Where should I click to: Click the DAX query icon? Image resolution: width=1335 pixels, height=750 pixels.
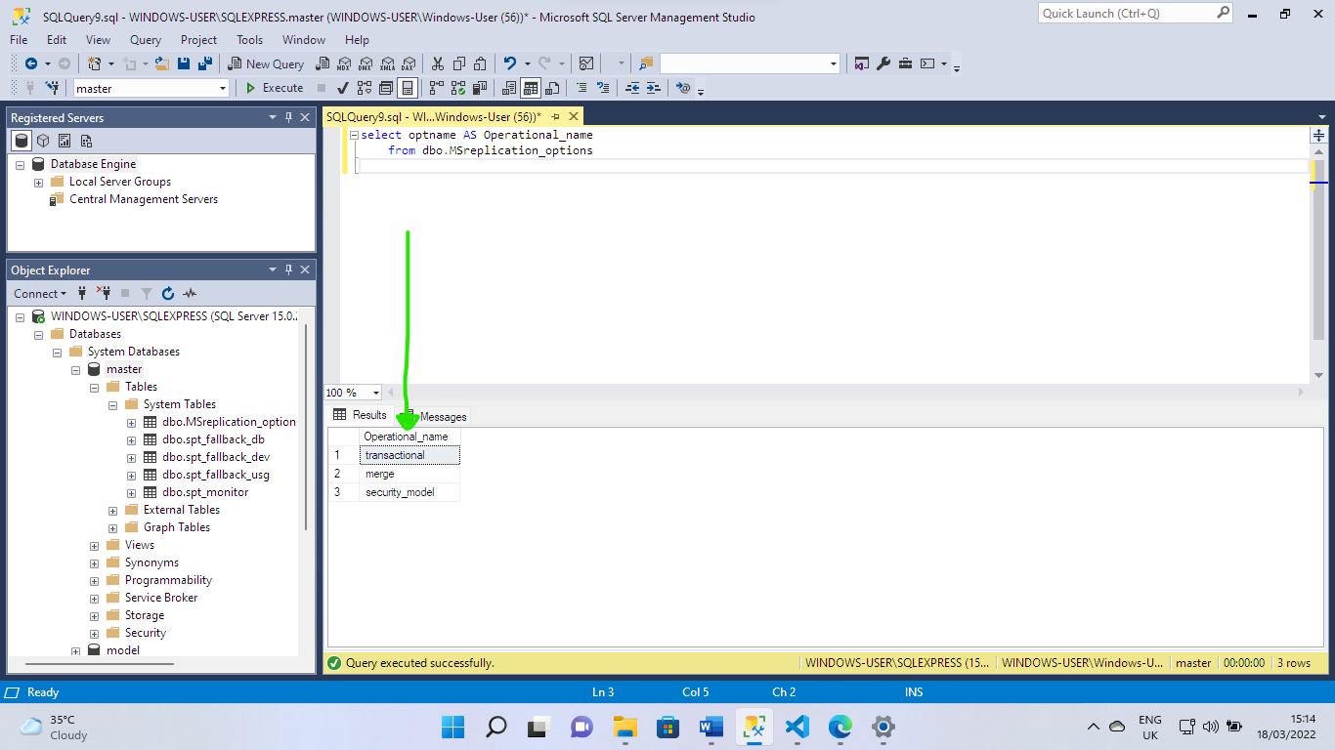click(409, 63)
